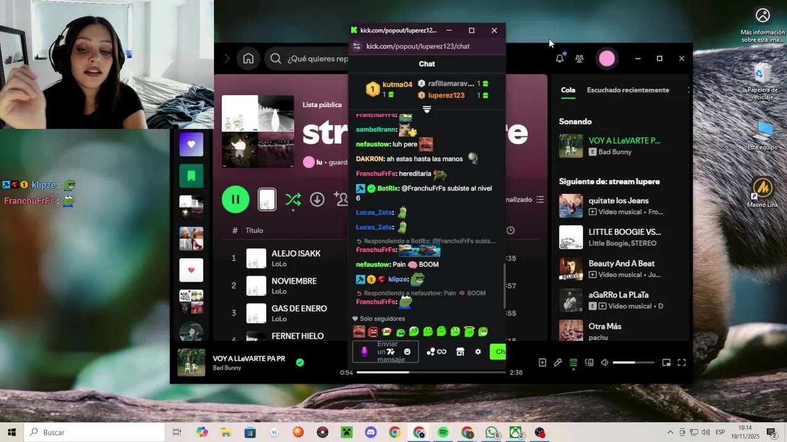The height and width of the screenshot is (442, 787).
Task: Click username luperez123 in leaderboard
Action: [446, 95]
